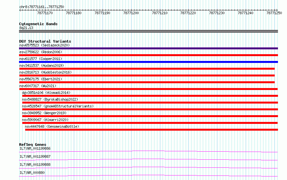
Task: Click the red bar under nsv4447648
Action: point(152,130)
